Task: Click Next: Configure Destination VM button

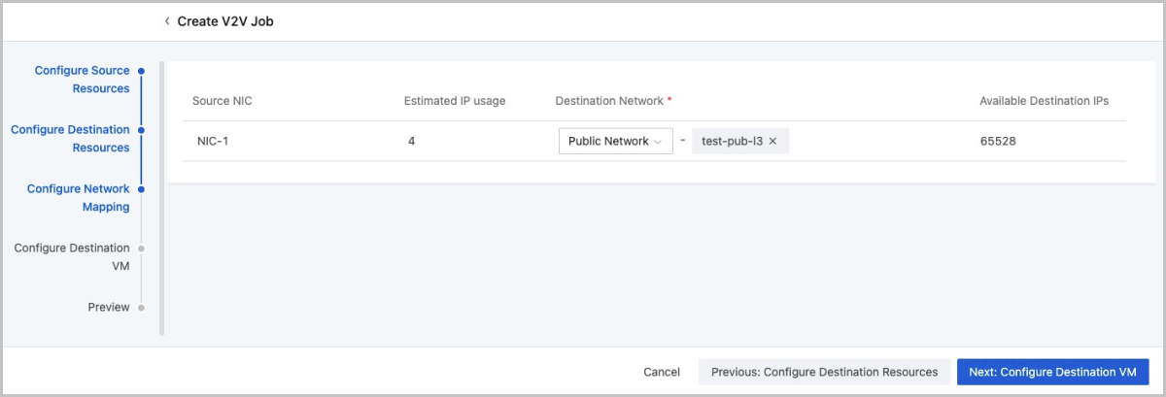Action: coord(1052,372)
